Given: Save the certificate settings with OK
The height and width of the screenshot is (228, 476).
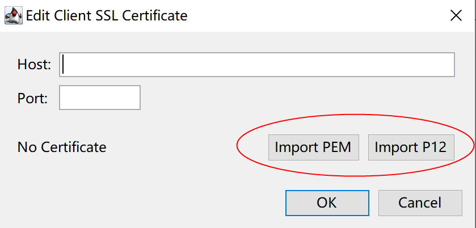Looking at the screenshot, I should tap(327, 202).
